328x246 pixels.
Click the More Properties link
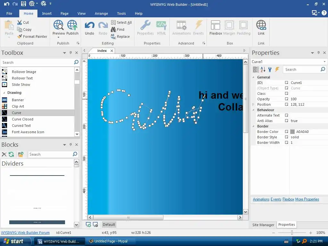(x=307, y=199)
